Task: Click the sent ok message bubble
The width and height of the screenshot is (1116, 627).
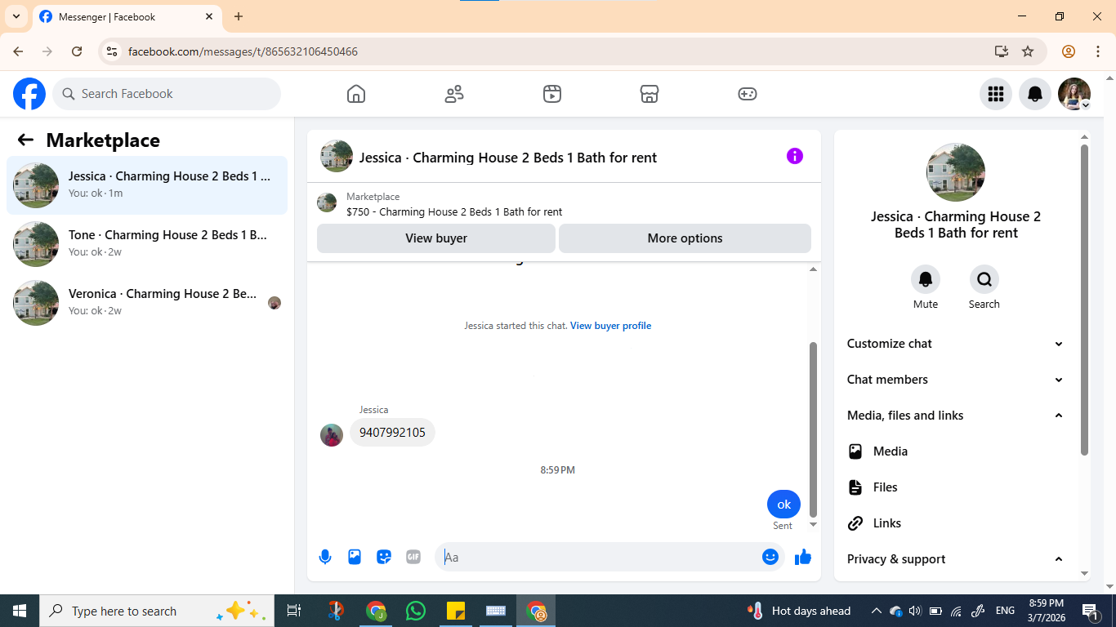Action: tap(783, 505)
